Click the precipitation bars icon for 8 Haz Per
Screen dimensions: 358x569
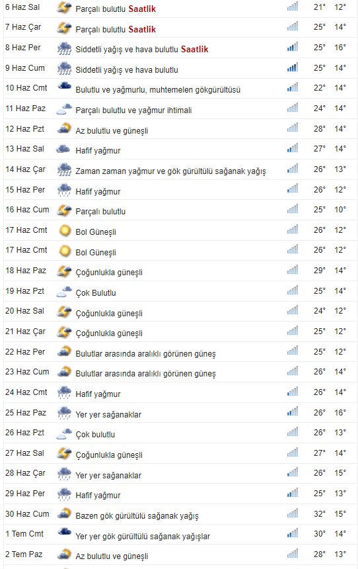[x=293, y=47]
